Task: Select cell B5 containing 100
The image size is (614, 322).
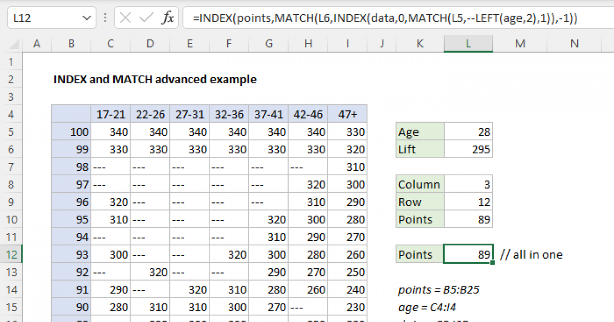Action: [71, 131]
